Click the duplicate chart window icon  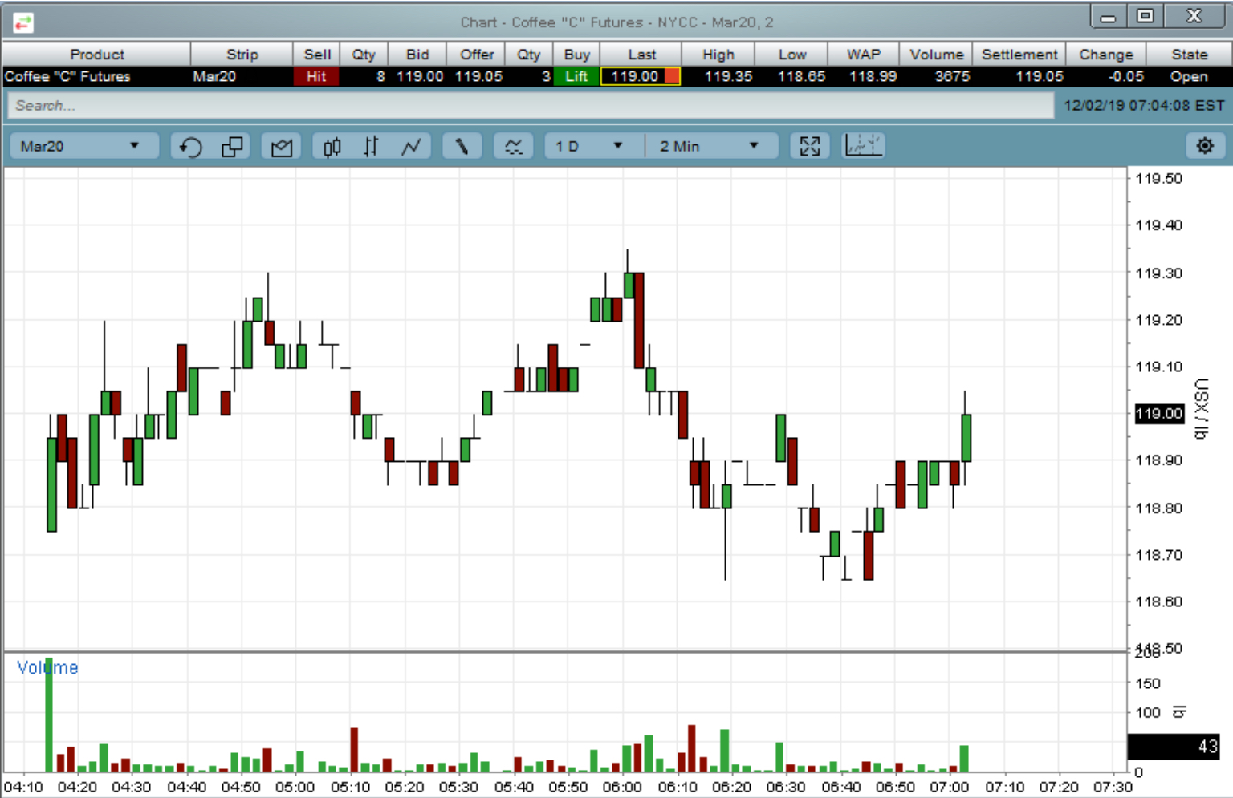pos(233,147)
